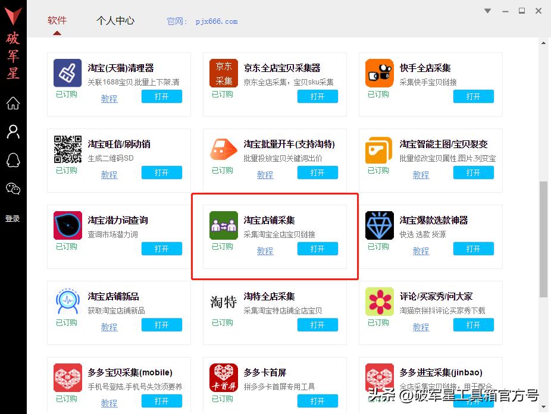Viewport: 551px width, 414px height.
Task: Open the home icon in sidebar
Action: 13,103
